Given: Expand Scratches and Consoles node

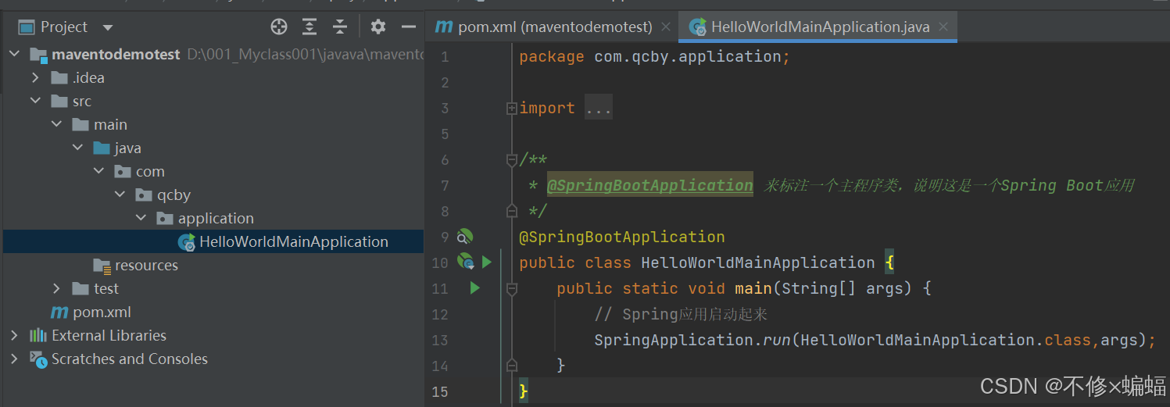Looking at the screenshot, I should coord(15,359).
